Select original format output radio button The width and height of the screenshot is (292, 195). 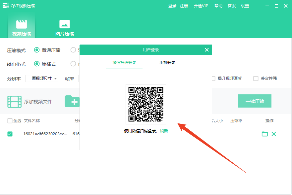(37, 64)
